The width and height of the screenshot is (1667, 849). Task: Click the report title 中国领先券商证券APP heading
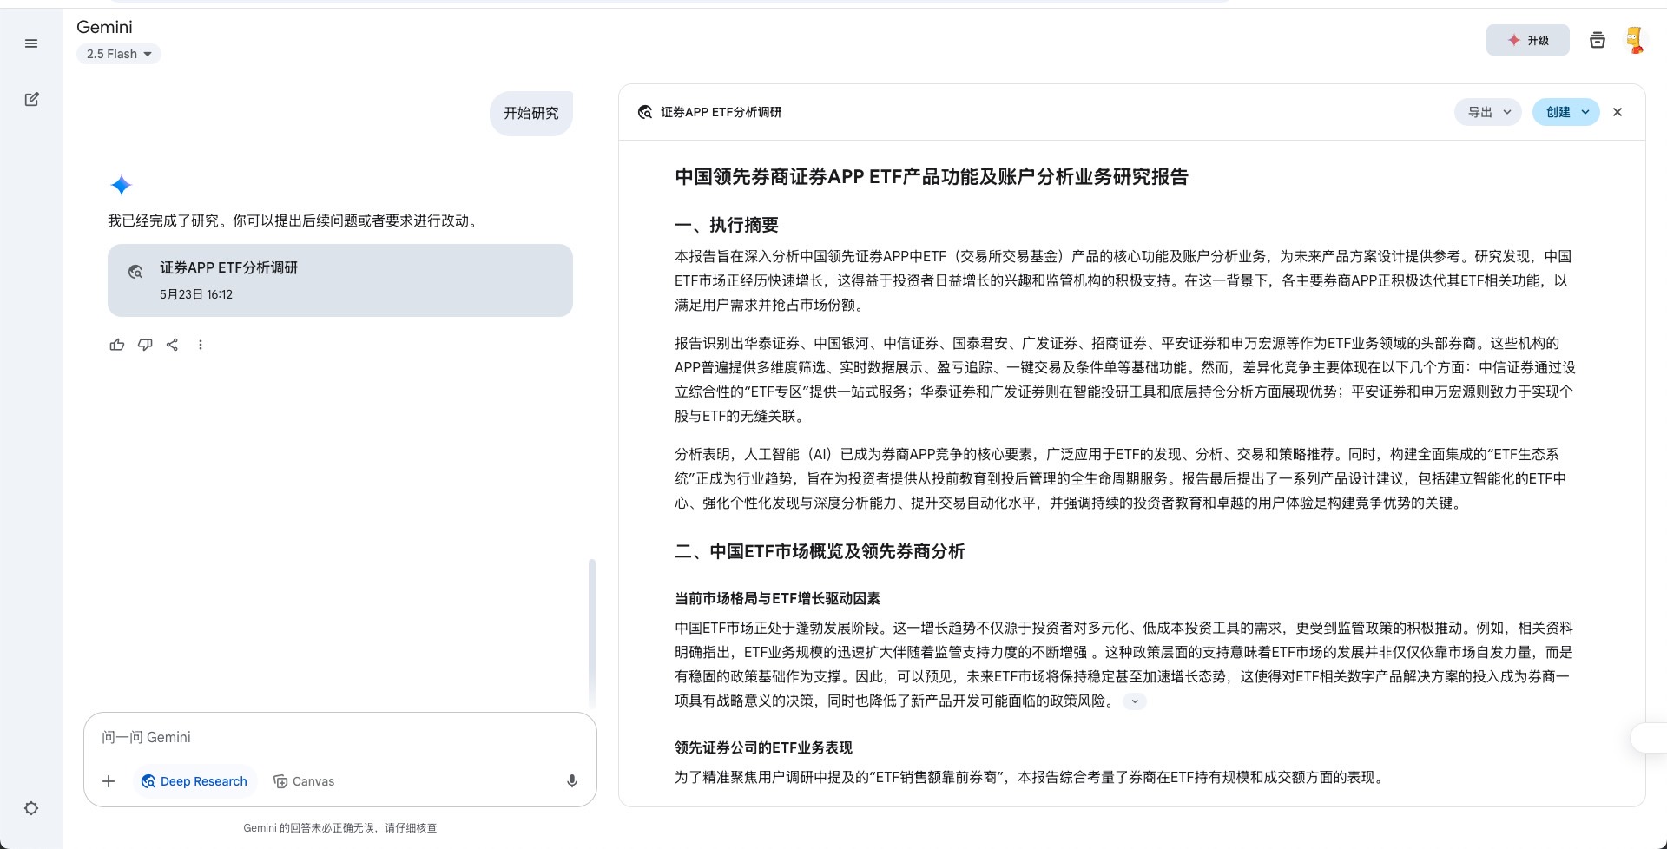click(932, 177)
